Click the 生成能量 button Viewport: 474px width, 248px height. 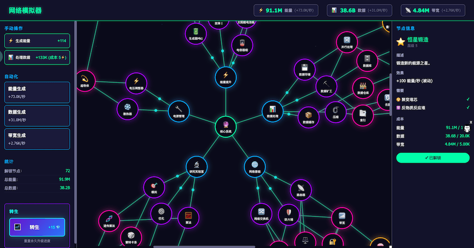[x=37, y=41]
